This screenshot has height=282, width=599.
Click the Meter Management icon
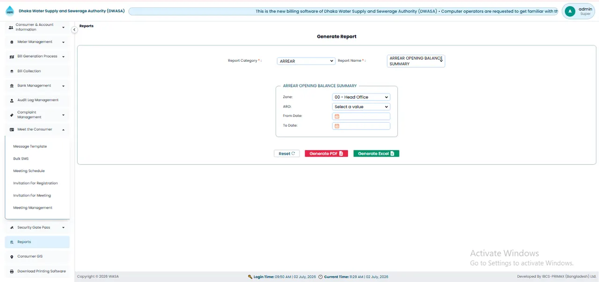pos(12,42)
